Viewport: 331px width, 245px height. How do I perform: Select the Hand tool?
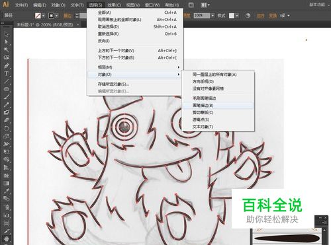(x=6, y=238)
